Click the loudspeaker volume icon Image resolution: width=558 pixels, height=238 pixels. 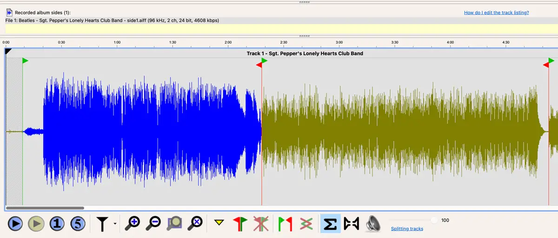click(x=372, y=224)
